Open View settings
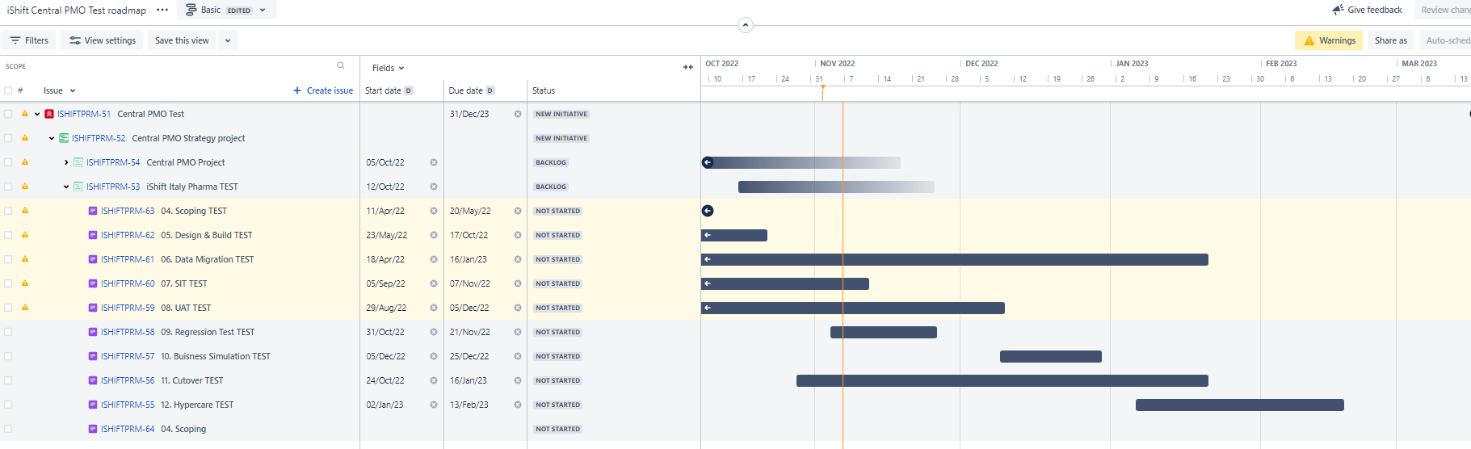This screenshot has width=1471, height=449. [103, 40]
